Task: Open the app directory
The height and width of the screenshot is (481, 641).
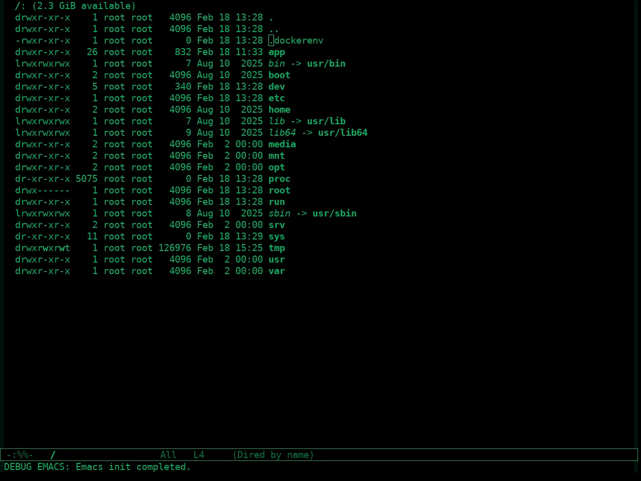Action: [x=276, y=52]
